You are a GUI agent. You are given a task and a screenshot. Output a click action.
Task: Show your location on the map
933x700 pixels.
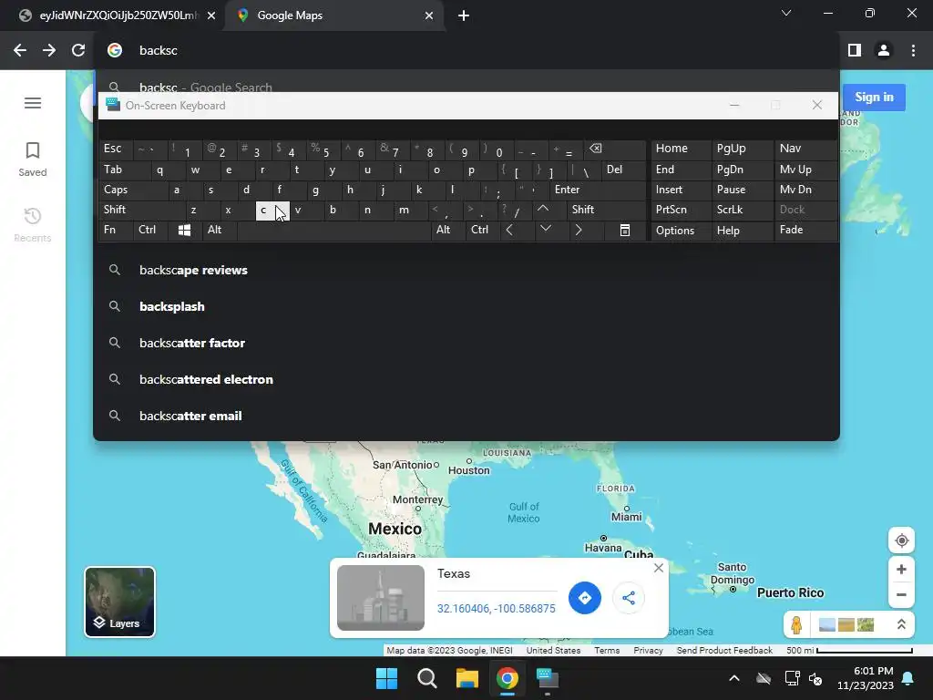coord(901,540)
